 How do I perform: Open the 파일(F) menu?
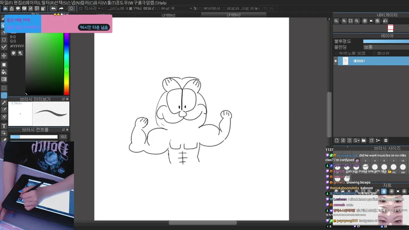(x=6, y=3)
